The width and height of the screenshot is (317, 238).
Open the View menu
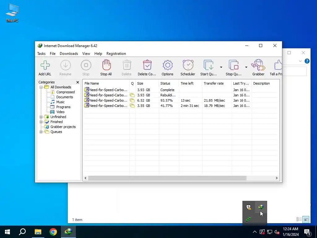click(86, 54)
